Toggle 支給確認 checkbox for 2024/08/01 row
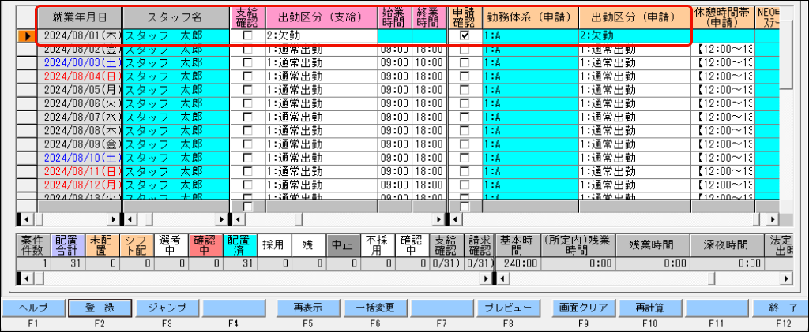Screen dimensions: 809x332 click(247, 36)
